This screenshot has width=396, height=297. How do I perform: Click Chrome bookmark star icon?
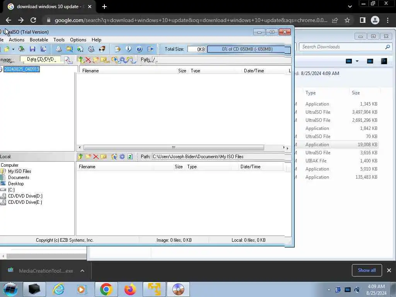347,20
